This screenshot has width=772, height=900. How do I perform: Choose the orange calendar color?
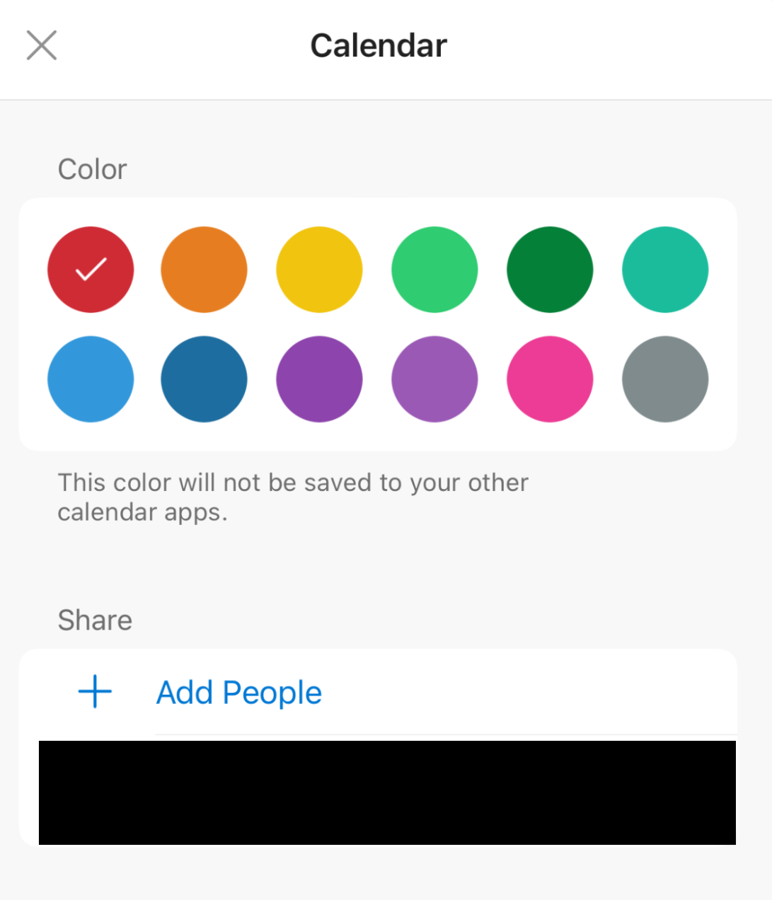[204, 270]
